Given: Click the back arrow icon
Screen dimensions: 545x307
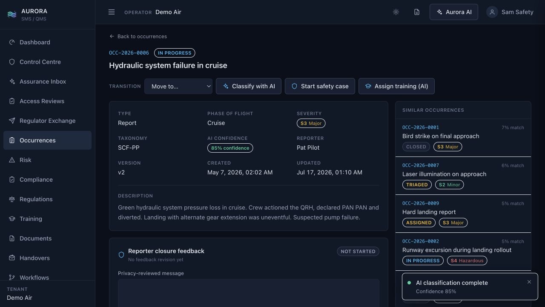Looking at the screenshot, I should (x=112, y=36).
